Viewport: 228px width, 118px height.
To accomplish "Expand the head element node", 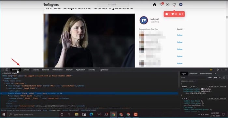I will [x=3, y=78].
